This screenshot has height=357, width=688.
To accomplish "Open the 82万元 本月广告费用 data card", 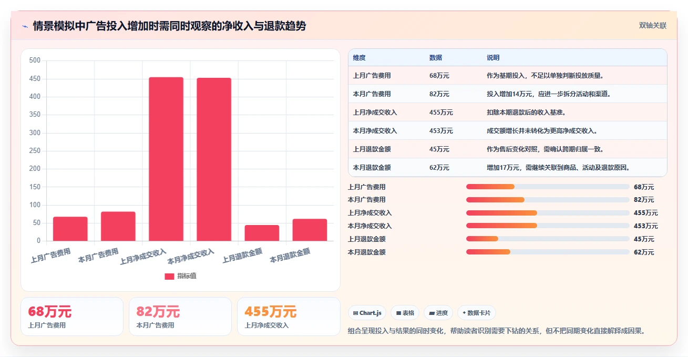I will 180,317.
